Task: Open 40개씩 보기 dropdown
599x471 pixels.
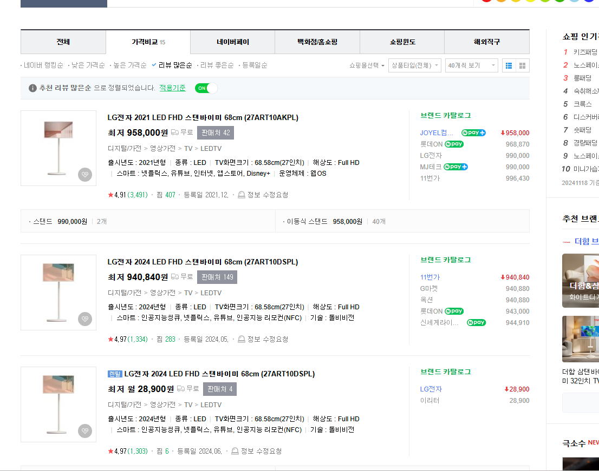Action: point(471,65)
